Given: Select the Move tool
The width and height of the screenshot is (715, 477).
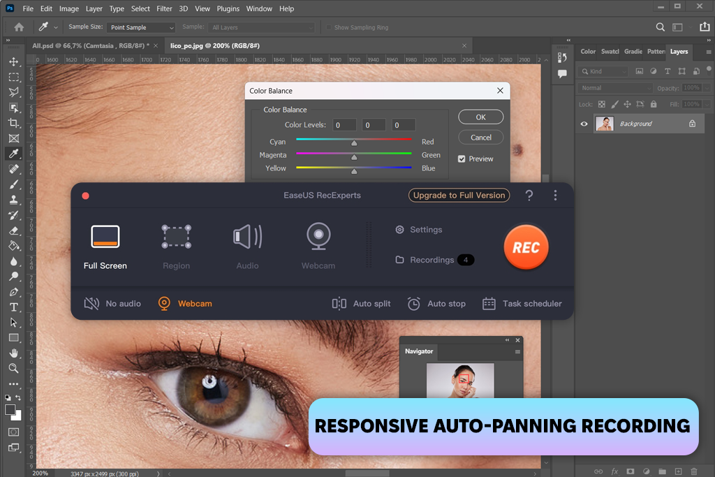Looking at the screenshot, I should click(x=14, y=61).
